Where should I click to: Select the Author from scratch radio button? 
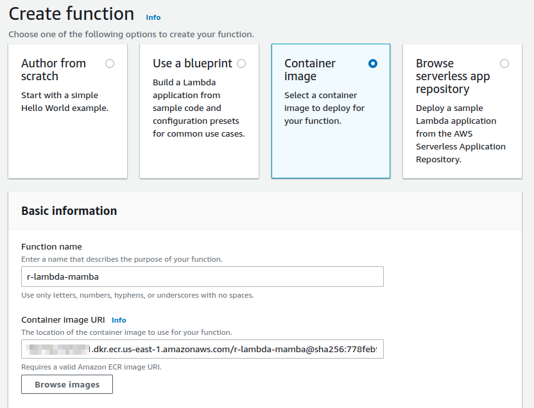coord(110,64)
